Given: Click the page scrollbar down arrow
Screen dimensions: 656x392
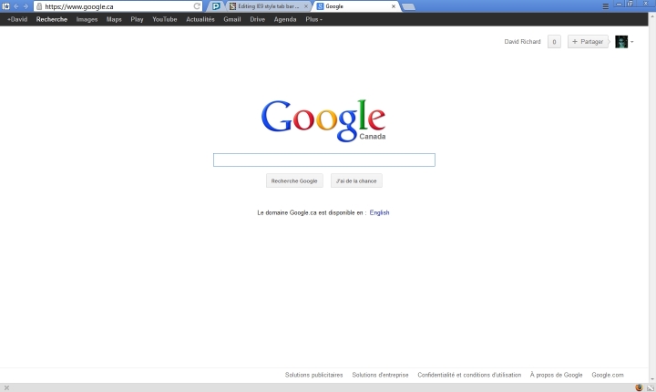Looking at the screenshot, I should coord(652,379).
